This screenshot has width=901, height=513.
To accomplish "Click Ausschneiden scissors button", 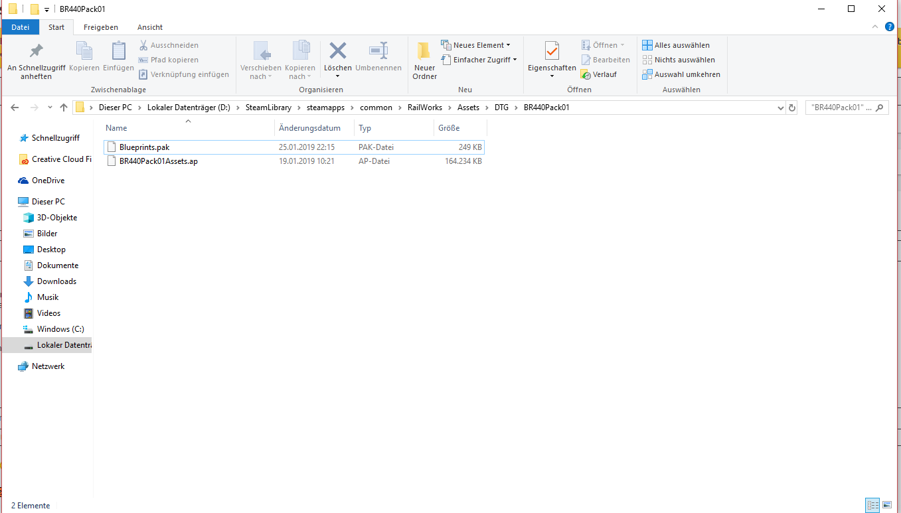I will 169,45.
